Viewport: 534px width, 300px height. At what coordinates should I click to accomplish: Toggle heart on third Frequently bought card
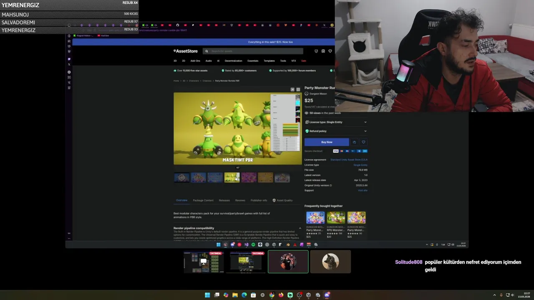(363, 215)
